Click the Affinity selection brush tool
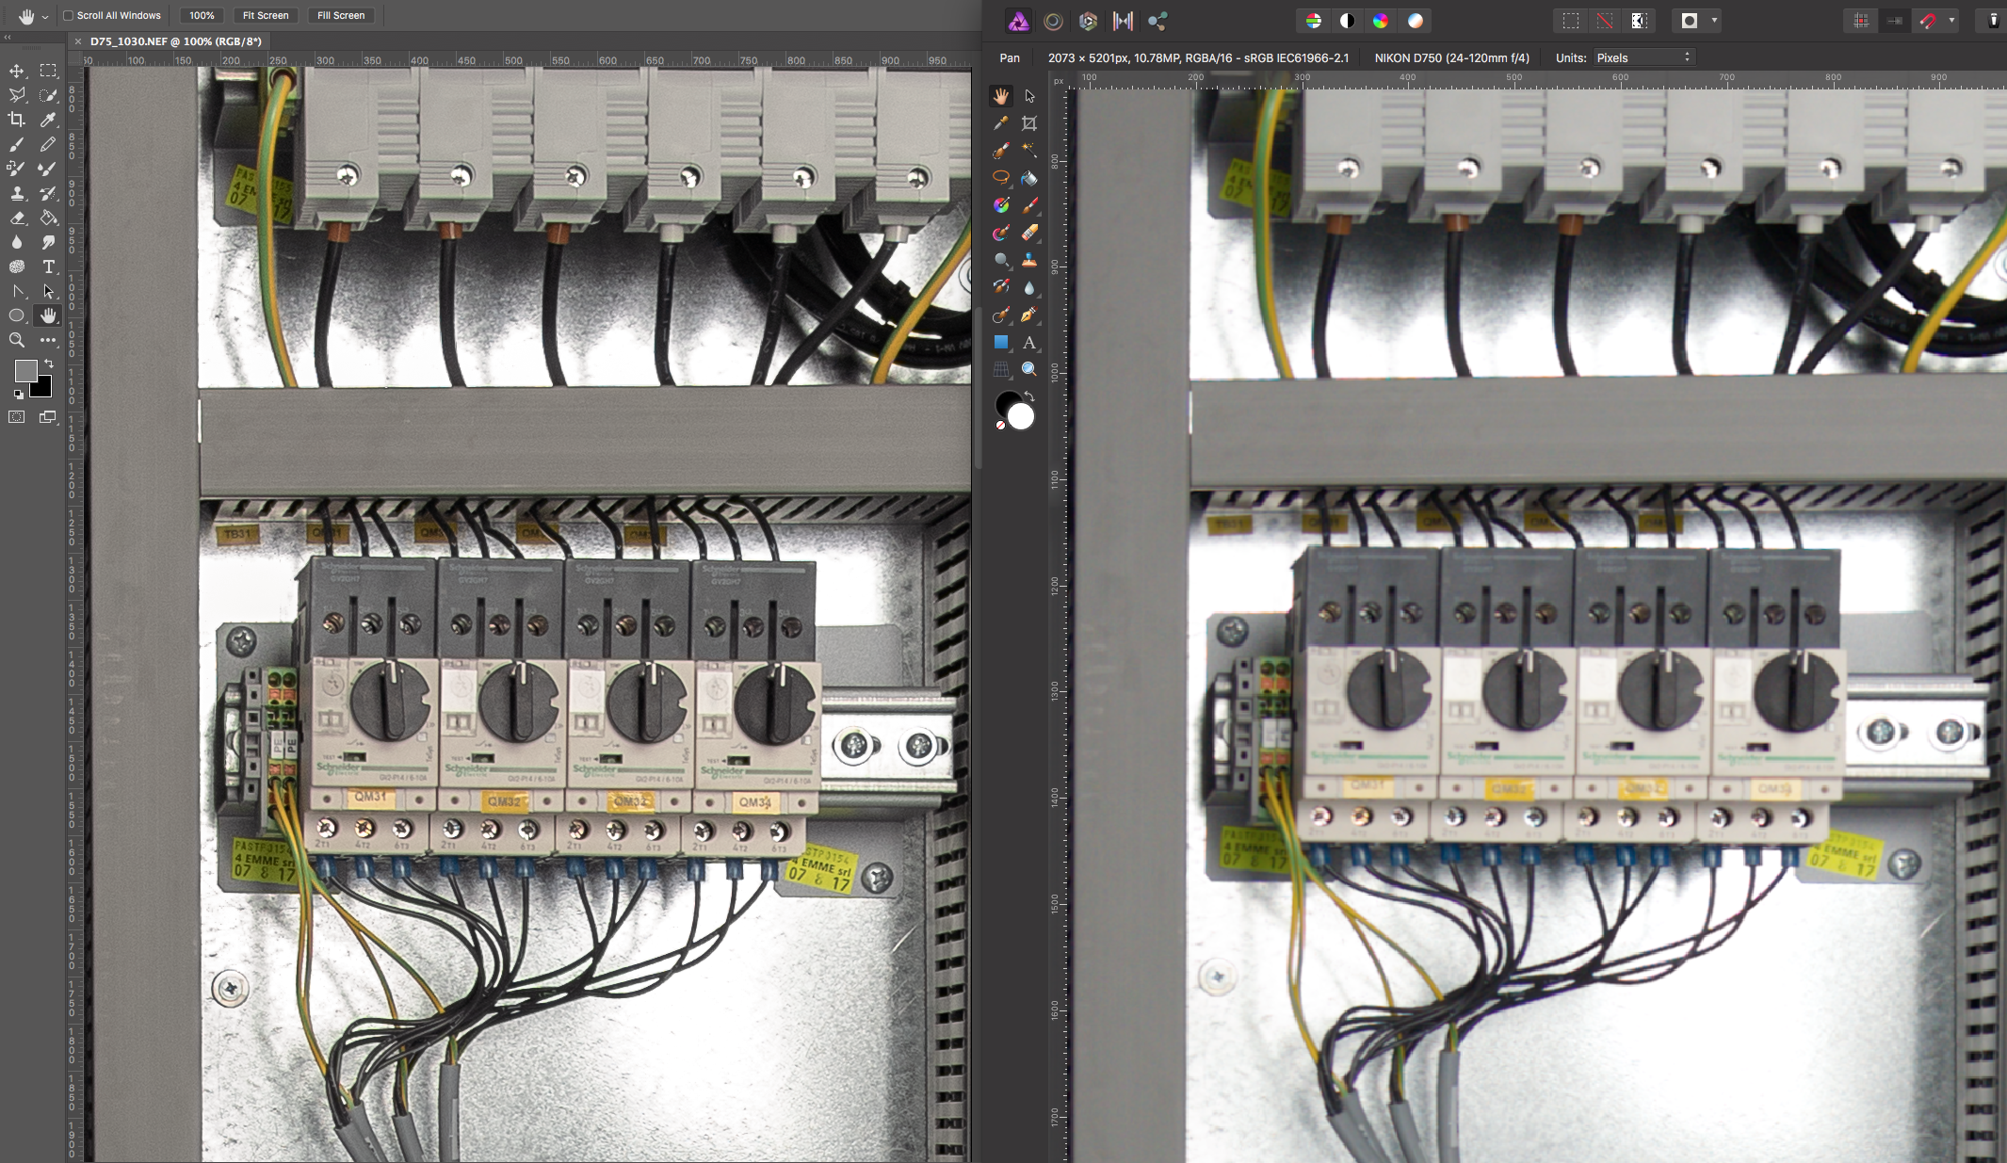This screenshot has width=2007, height=1163. (x=1001, y=151)
